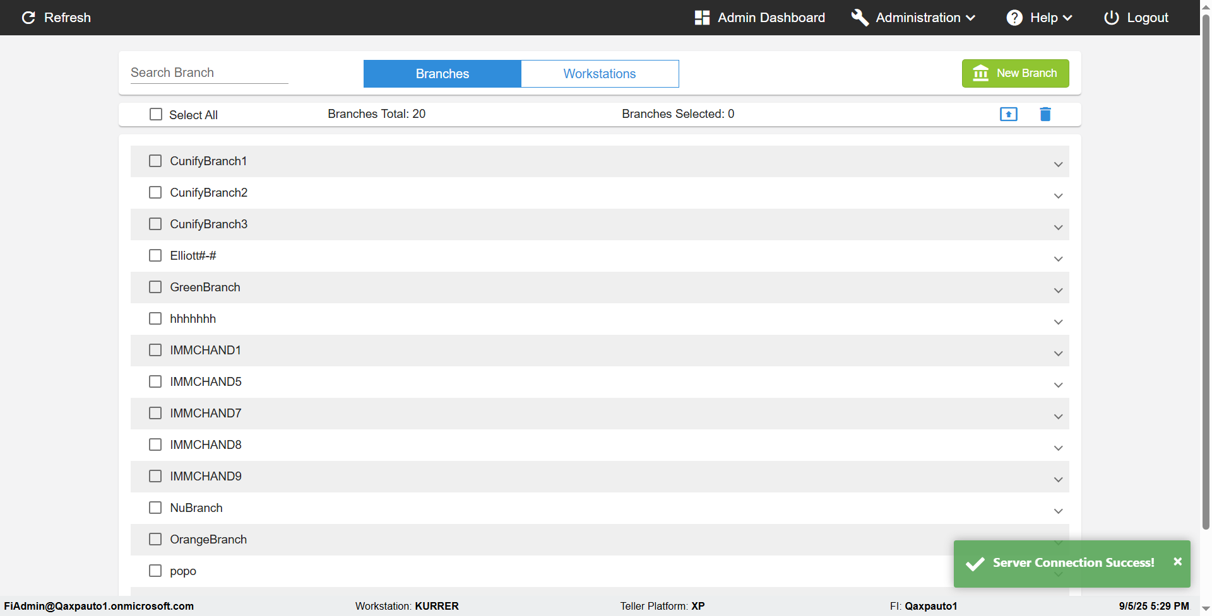Click the Logout label
Image resolution: width=1212 pixels, height=616 pixels.
point(1148,18)
